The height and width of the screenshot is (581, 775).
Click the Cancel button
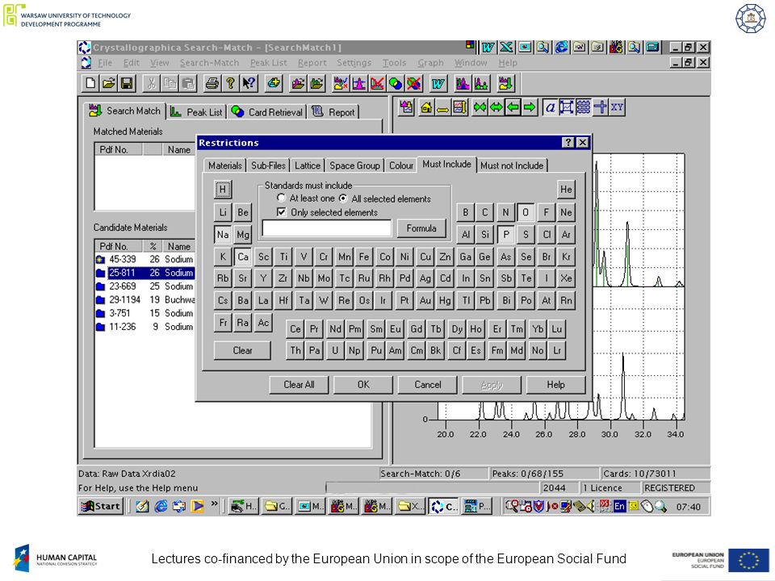click(x=428, y=384)
